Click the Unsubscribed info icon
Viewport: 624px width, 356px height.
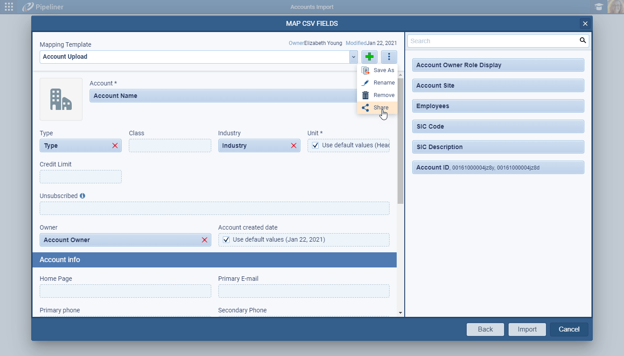pyautogui.click(x=82, y=196)
